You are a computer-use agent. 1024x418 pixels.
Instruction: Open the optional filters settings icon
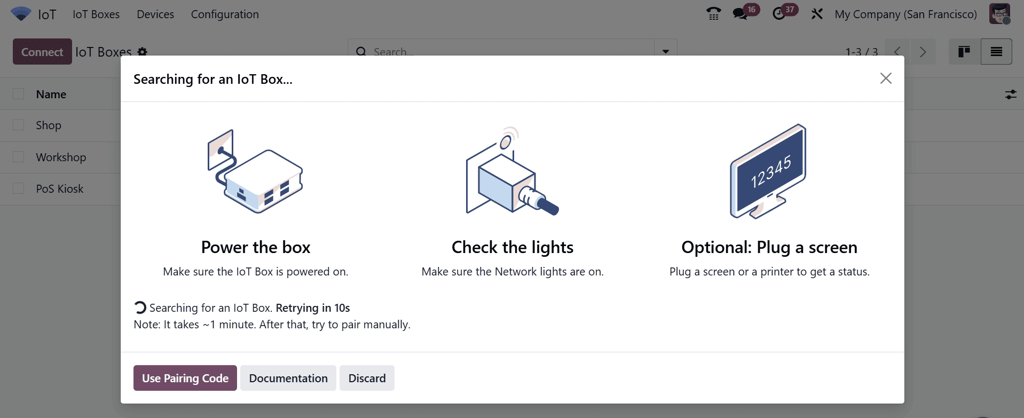pyautogui.click(x=1011, y=94)
